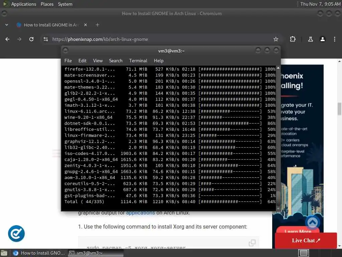Open terminal Search menu
Image resolution: width=342 pixels, height=257 pixels.
pyautogui.click(x=116, y=61)
